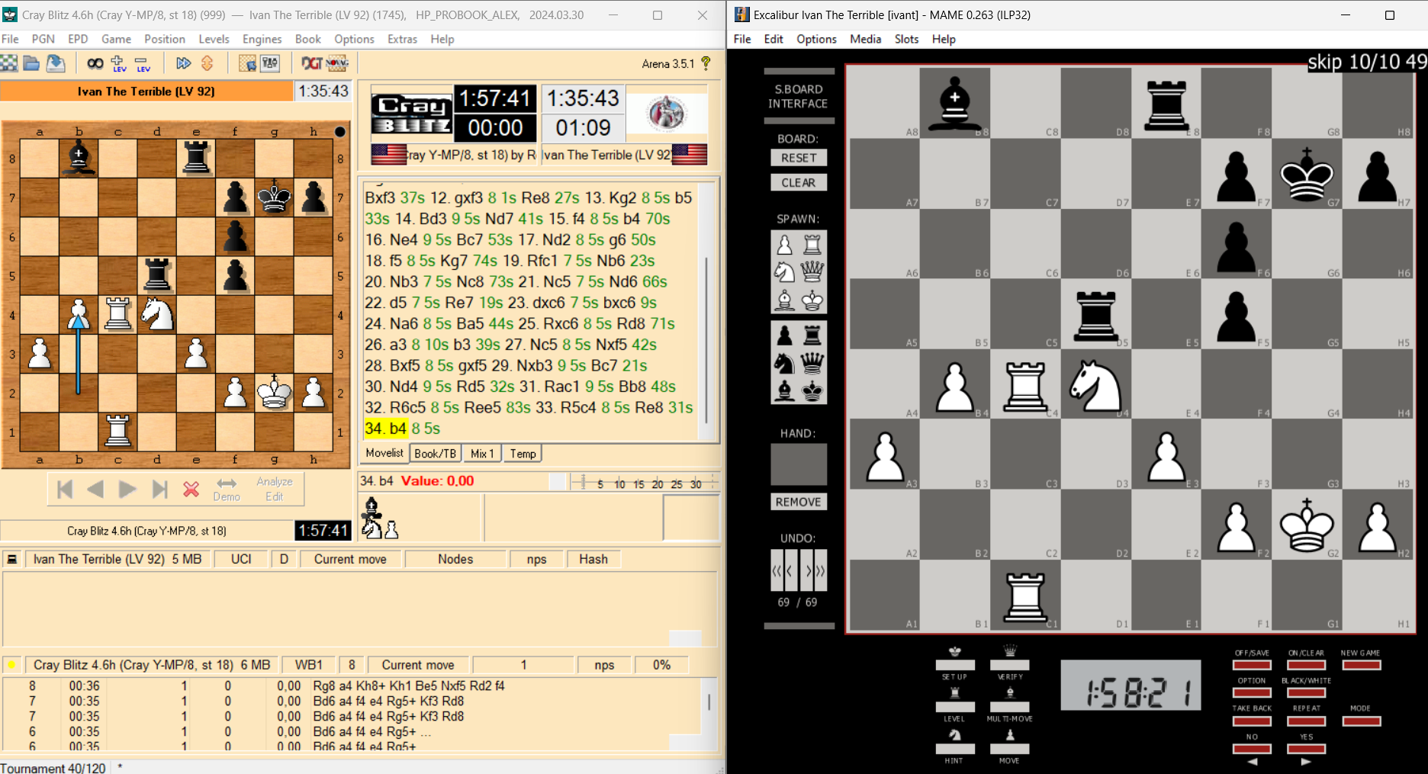The height and width of the screenshot is (774, 1428).
Task: Click the red delete X below Arena board
Action: [x=191, y=489]
